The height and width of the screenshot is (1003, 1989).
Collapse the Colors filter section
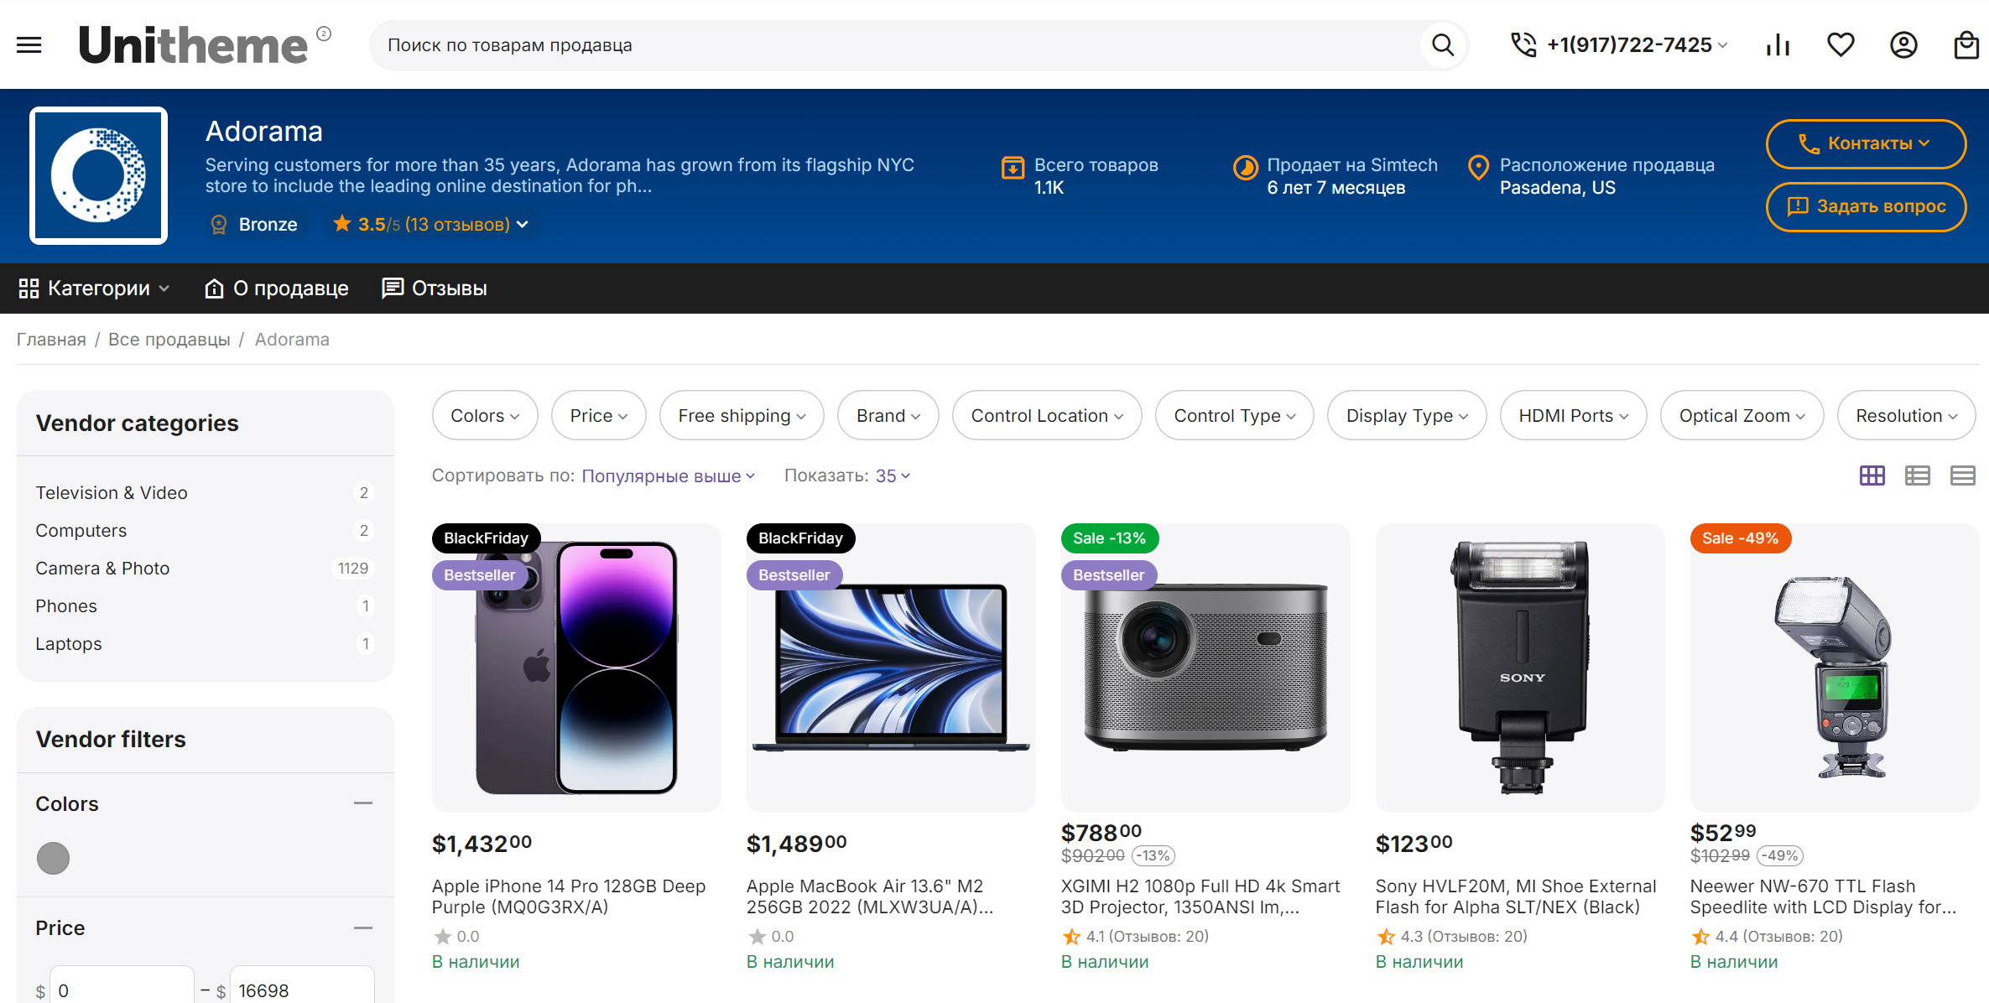363,803
